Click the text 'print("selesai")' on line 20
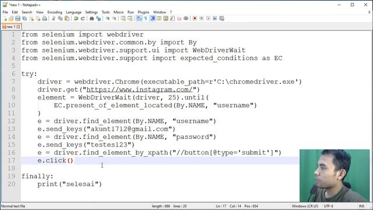 coord(70,184)
